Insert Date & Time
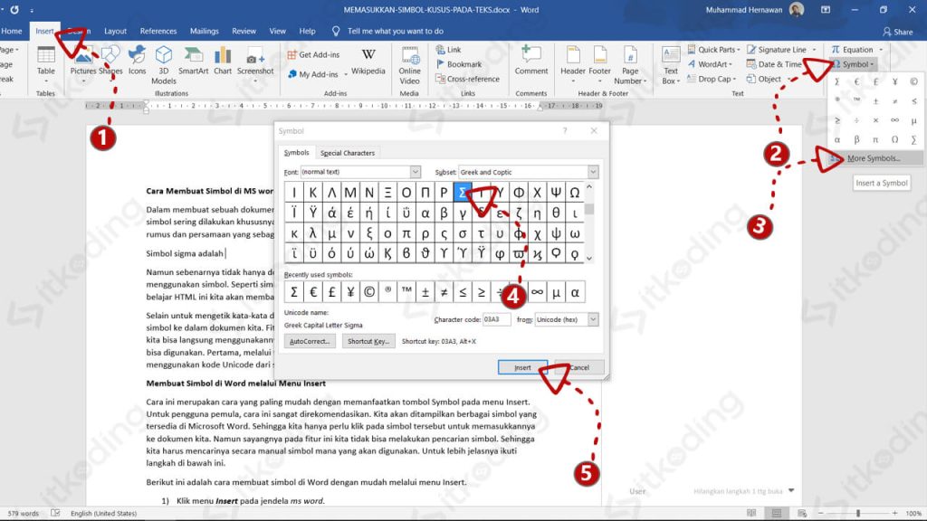 [774, 64]
